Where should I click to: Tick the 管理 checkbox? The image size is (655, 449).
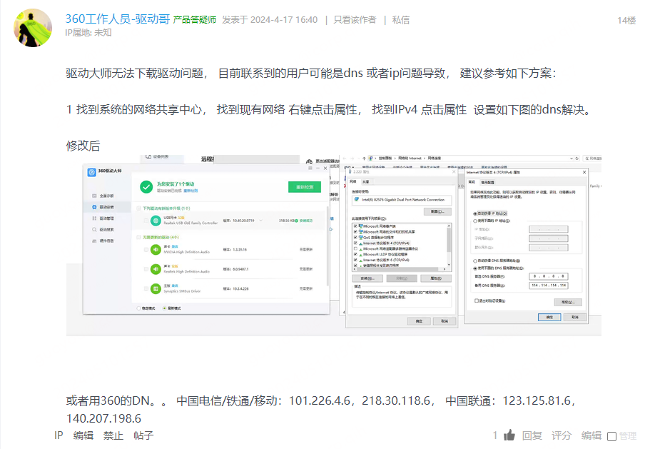click(611, 436)
